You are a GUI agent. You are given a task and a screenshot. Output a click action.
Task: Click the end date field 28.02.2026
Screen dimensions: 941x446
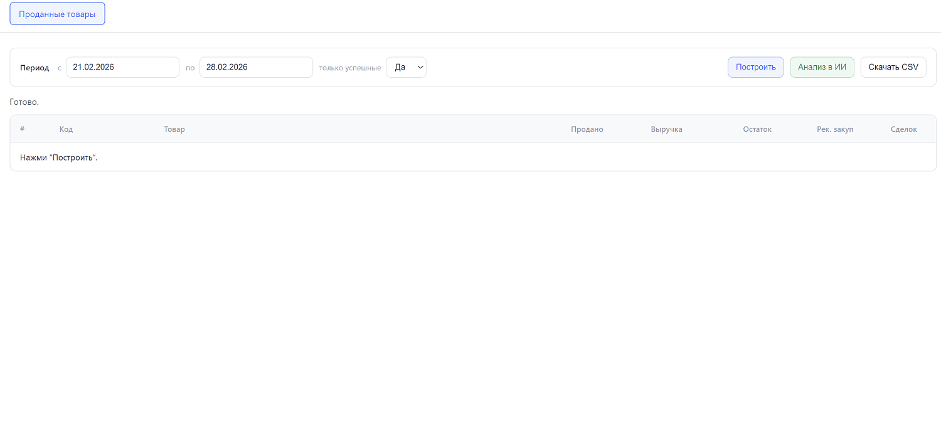point(255,67)
